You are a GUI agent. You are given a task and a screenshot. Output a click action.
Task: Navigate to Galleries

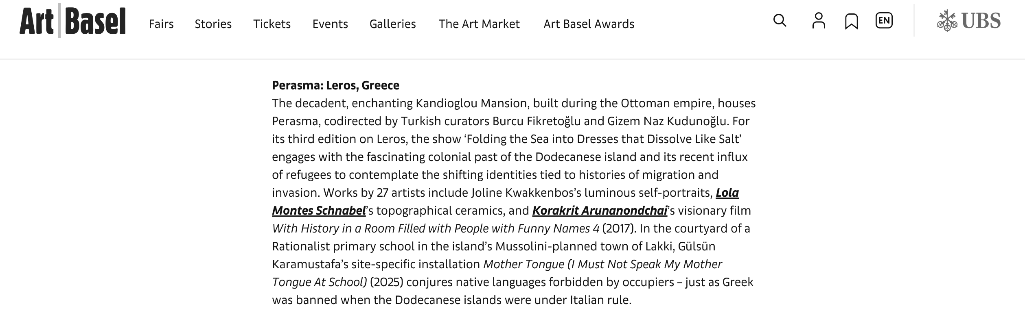click(392, 24)
